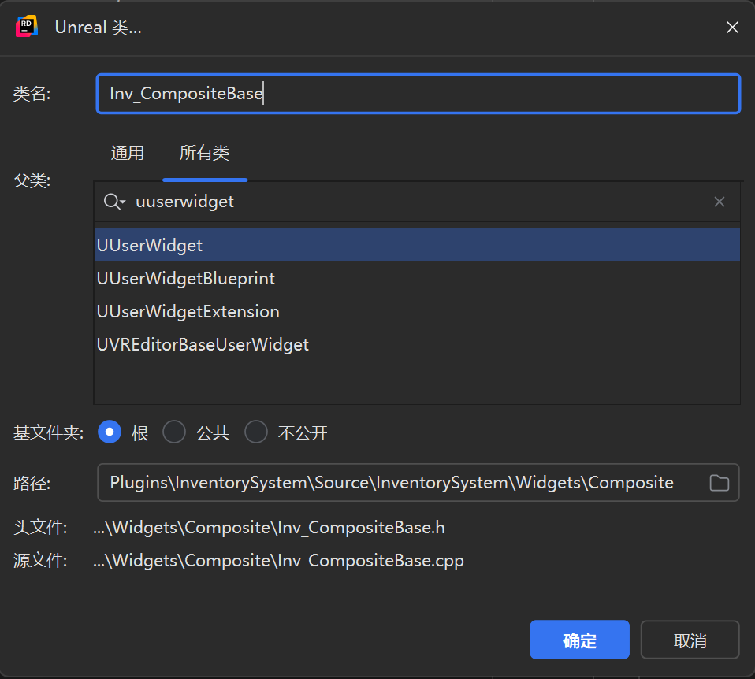This screenshot has height=679, width=755.
Task: Choose UUserWidgetExtension as parent class
Action: (188, 311)
